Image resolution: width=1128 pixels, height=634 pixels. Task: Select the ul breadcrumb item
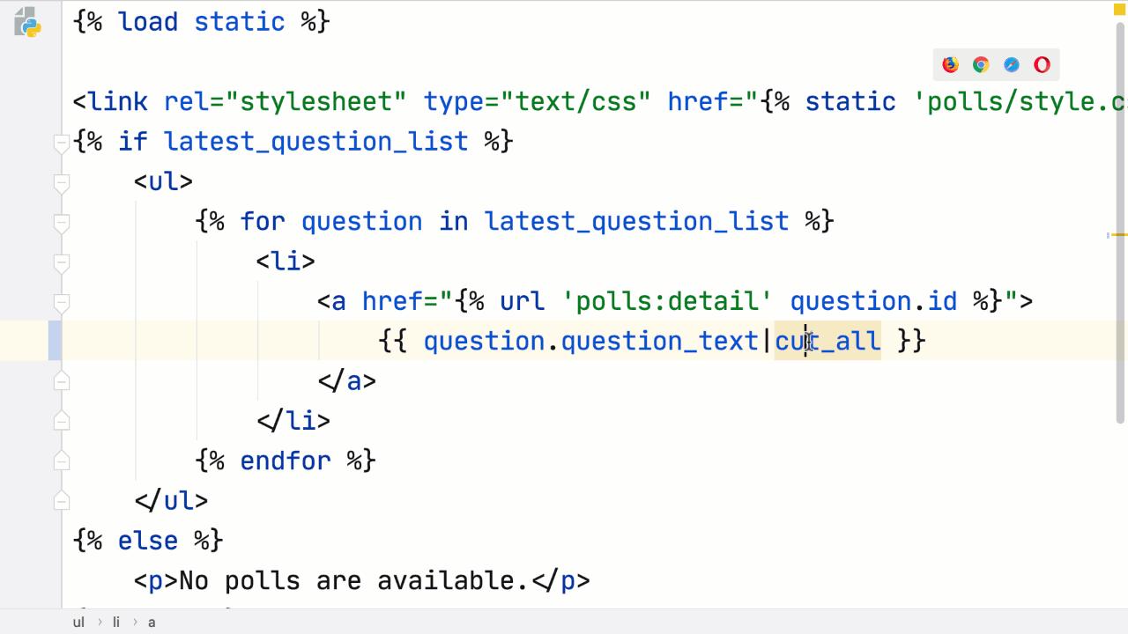point(78,622)
